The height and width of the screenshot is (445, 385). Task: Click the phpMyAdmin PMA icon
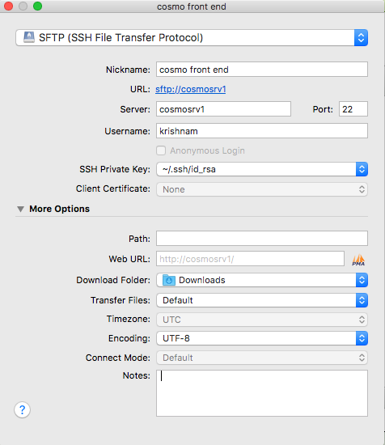click(358, 260)
